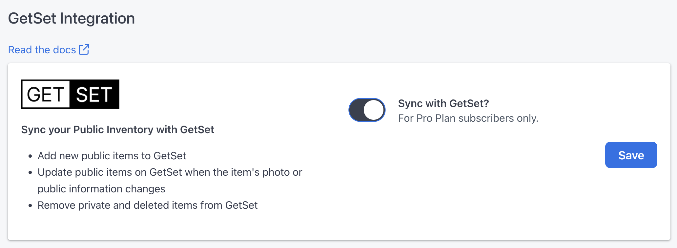Select the GetSet Integration heading
Screen dimensions: 677x248
click(71, 19)
